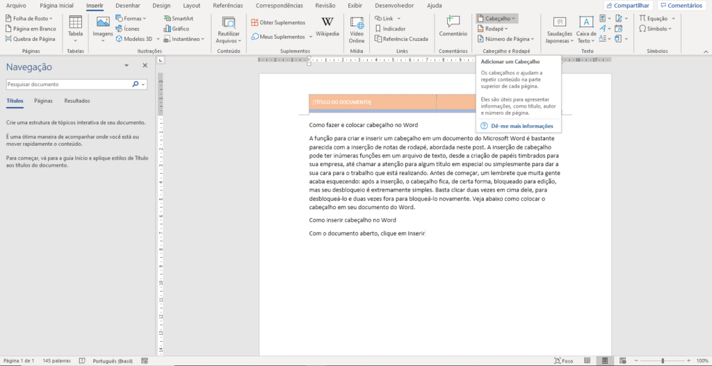Click the Ícones button

coord(128,28)
